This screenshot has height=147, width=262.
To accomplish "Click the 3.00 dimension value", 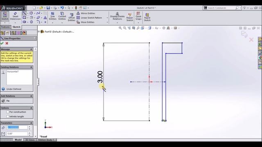I will tap(100, 77).
